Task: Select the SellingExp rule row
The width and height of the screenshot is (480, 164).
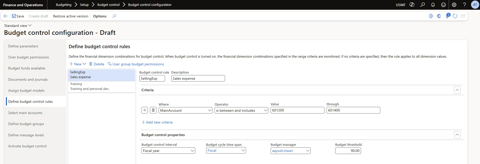Action: [x=101, y=75]
